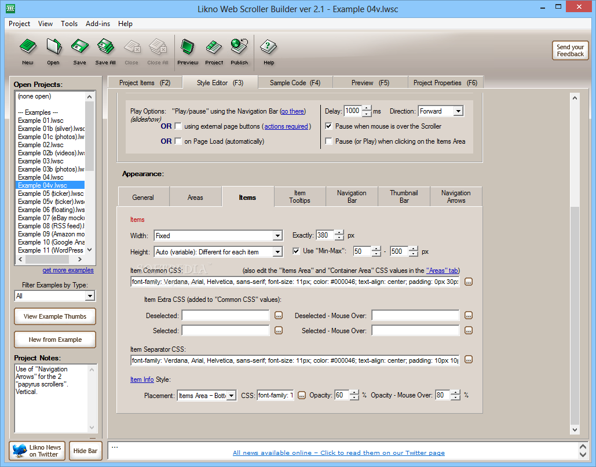The height and width of the screenshot is (467, 596).
Task: Follow the get more examples link
Action: click(68, 270)
